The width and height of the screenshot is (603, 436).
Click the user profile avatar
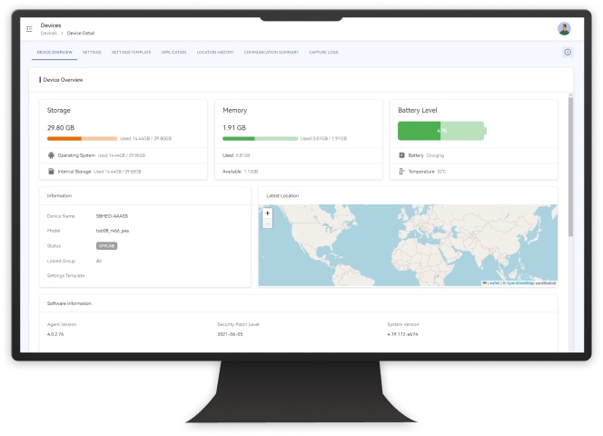click(x=564, y=28)
